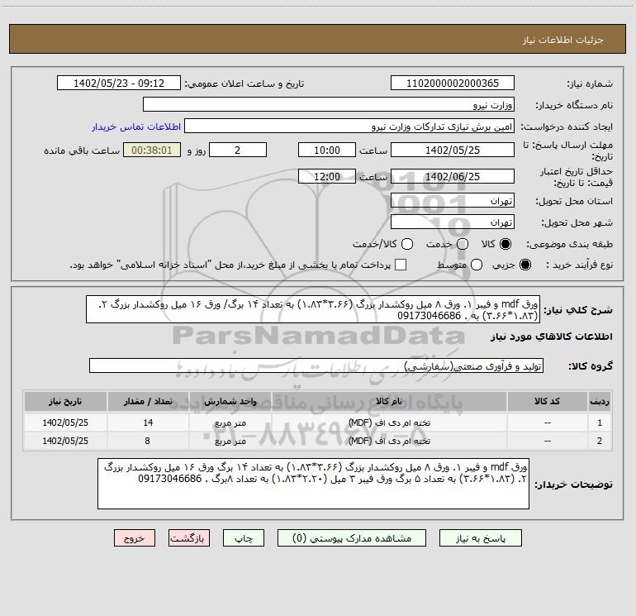Click the خروج exit button
636x616 pixels.
point(135,538)
